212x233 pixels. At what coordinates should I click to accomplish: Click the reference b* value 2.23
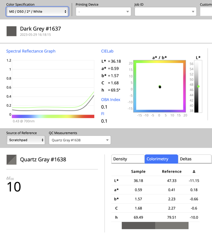[x=172, y=199]
